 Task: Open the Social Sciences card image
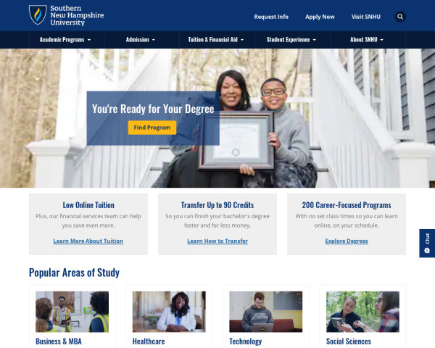tap(362, 312)
